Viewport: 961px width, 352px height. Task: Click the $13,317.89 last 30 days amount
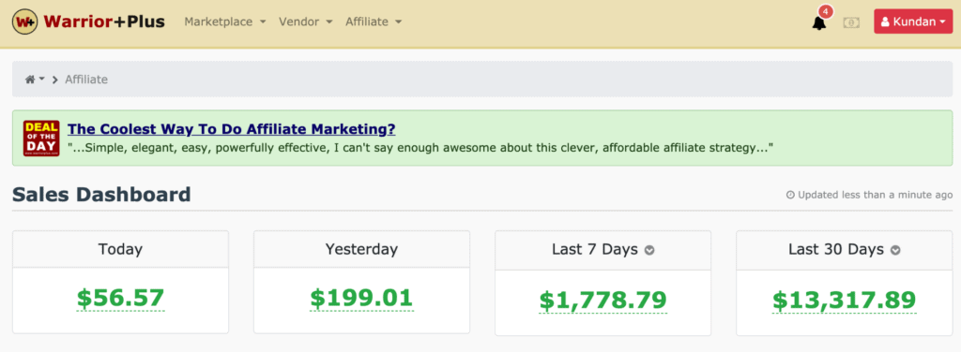(x=844, y=301)
